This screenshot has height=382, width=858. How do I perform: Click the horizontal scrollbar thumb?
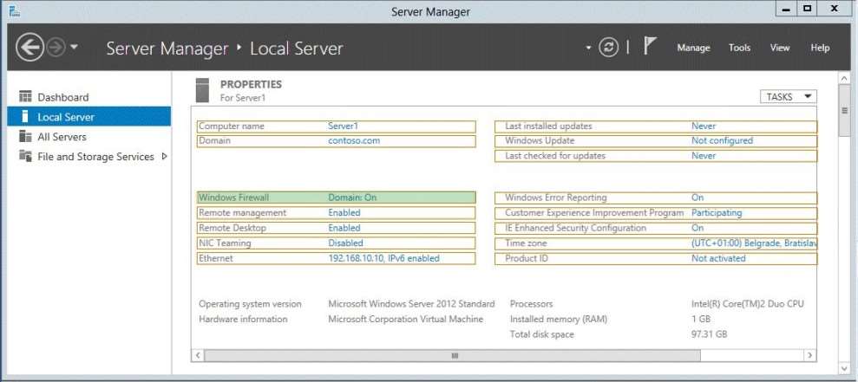pos(452,356)
